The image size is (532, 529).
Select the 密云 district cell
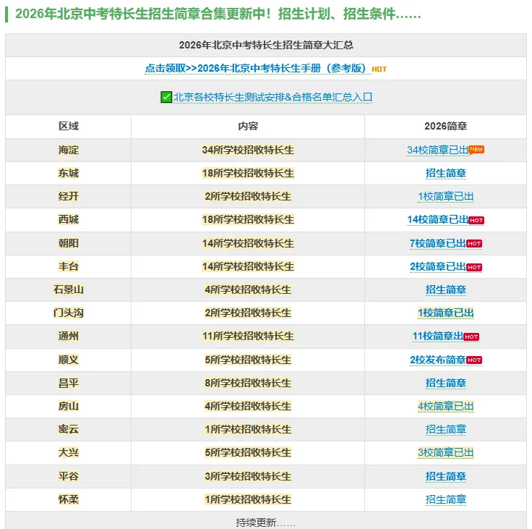pyautogui.click(x=68, y=429)
